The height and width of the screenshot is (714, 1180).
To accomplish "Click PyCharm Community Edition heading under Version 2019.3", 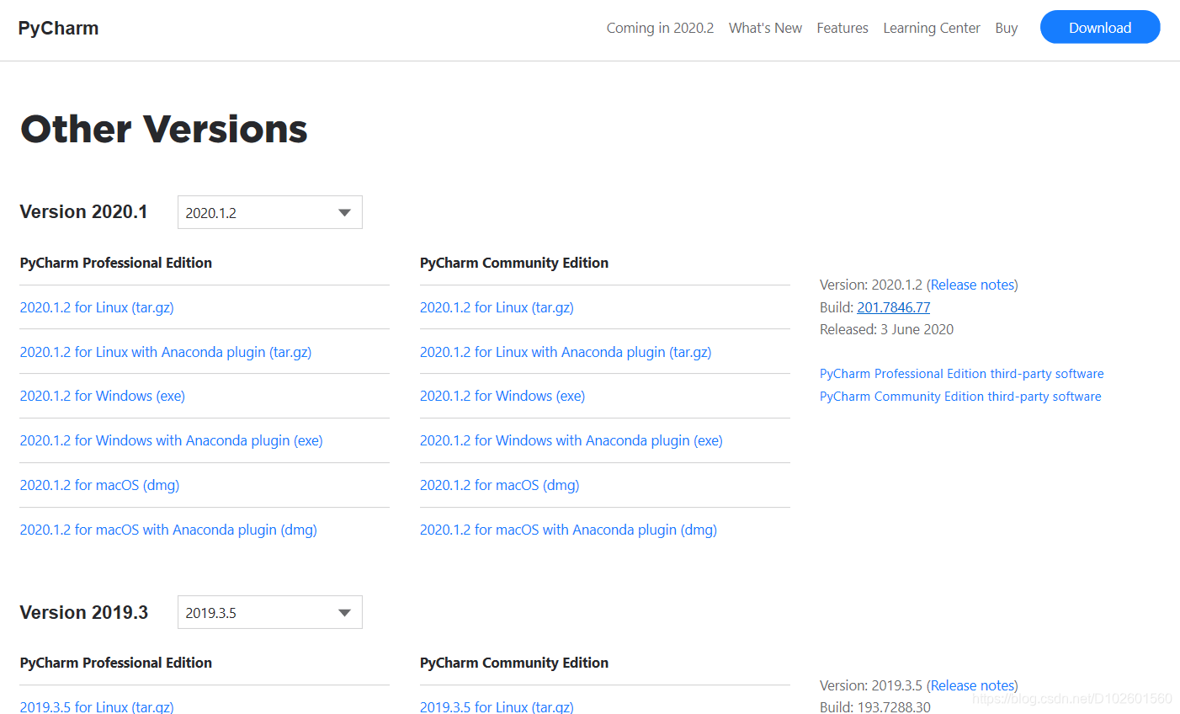I will (514, 663).
